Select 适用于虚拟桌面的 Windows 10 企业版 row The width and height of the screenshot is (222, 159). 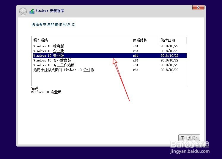pos(110,70)
